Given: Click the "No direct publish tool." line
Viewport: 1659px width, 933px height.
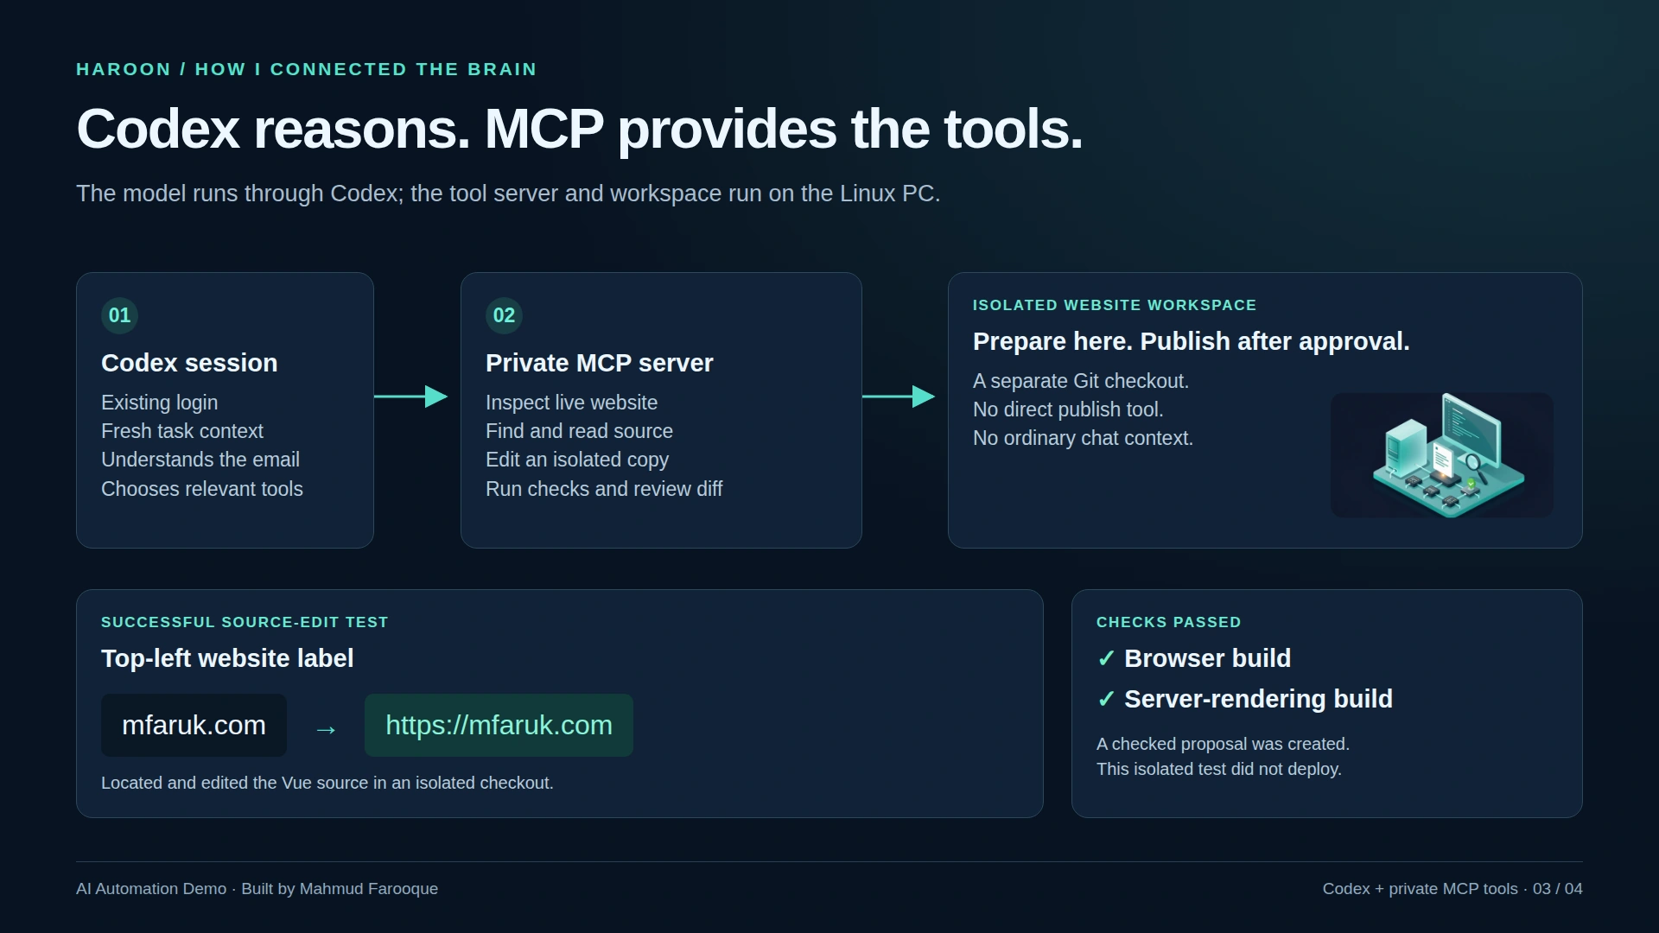Looking at the screenshot, I should click(1068, 409).
